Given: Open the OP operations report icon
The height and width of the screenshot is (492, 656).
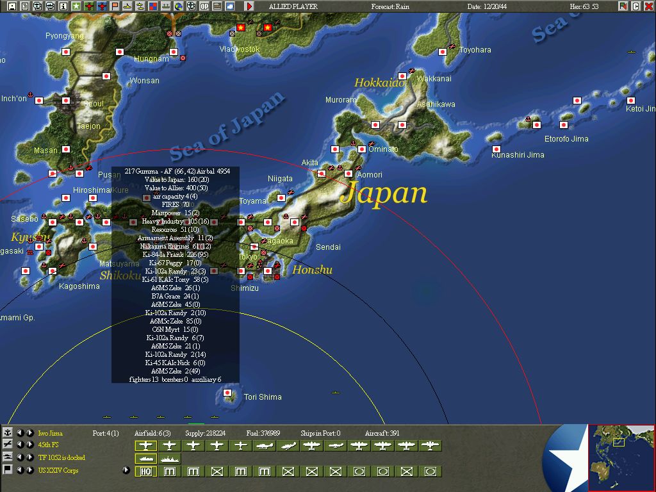Looking at the screenshot, I should tap(204, 6).
